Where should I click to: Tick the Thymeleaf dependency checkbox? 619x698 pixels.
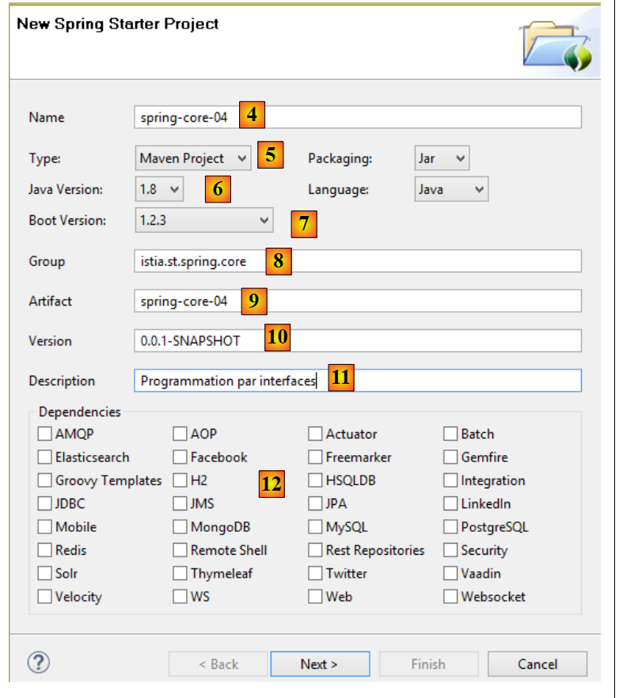click(x=180, y=574)
